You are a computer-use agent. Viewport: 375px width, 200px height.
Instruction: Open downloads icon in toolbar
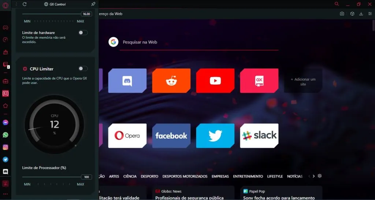[x=361, y=14]
